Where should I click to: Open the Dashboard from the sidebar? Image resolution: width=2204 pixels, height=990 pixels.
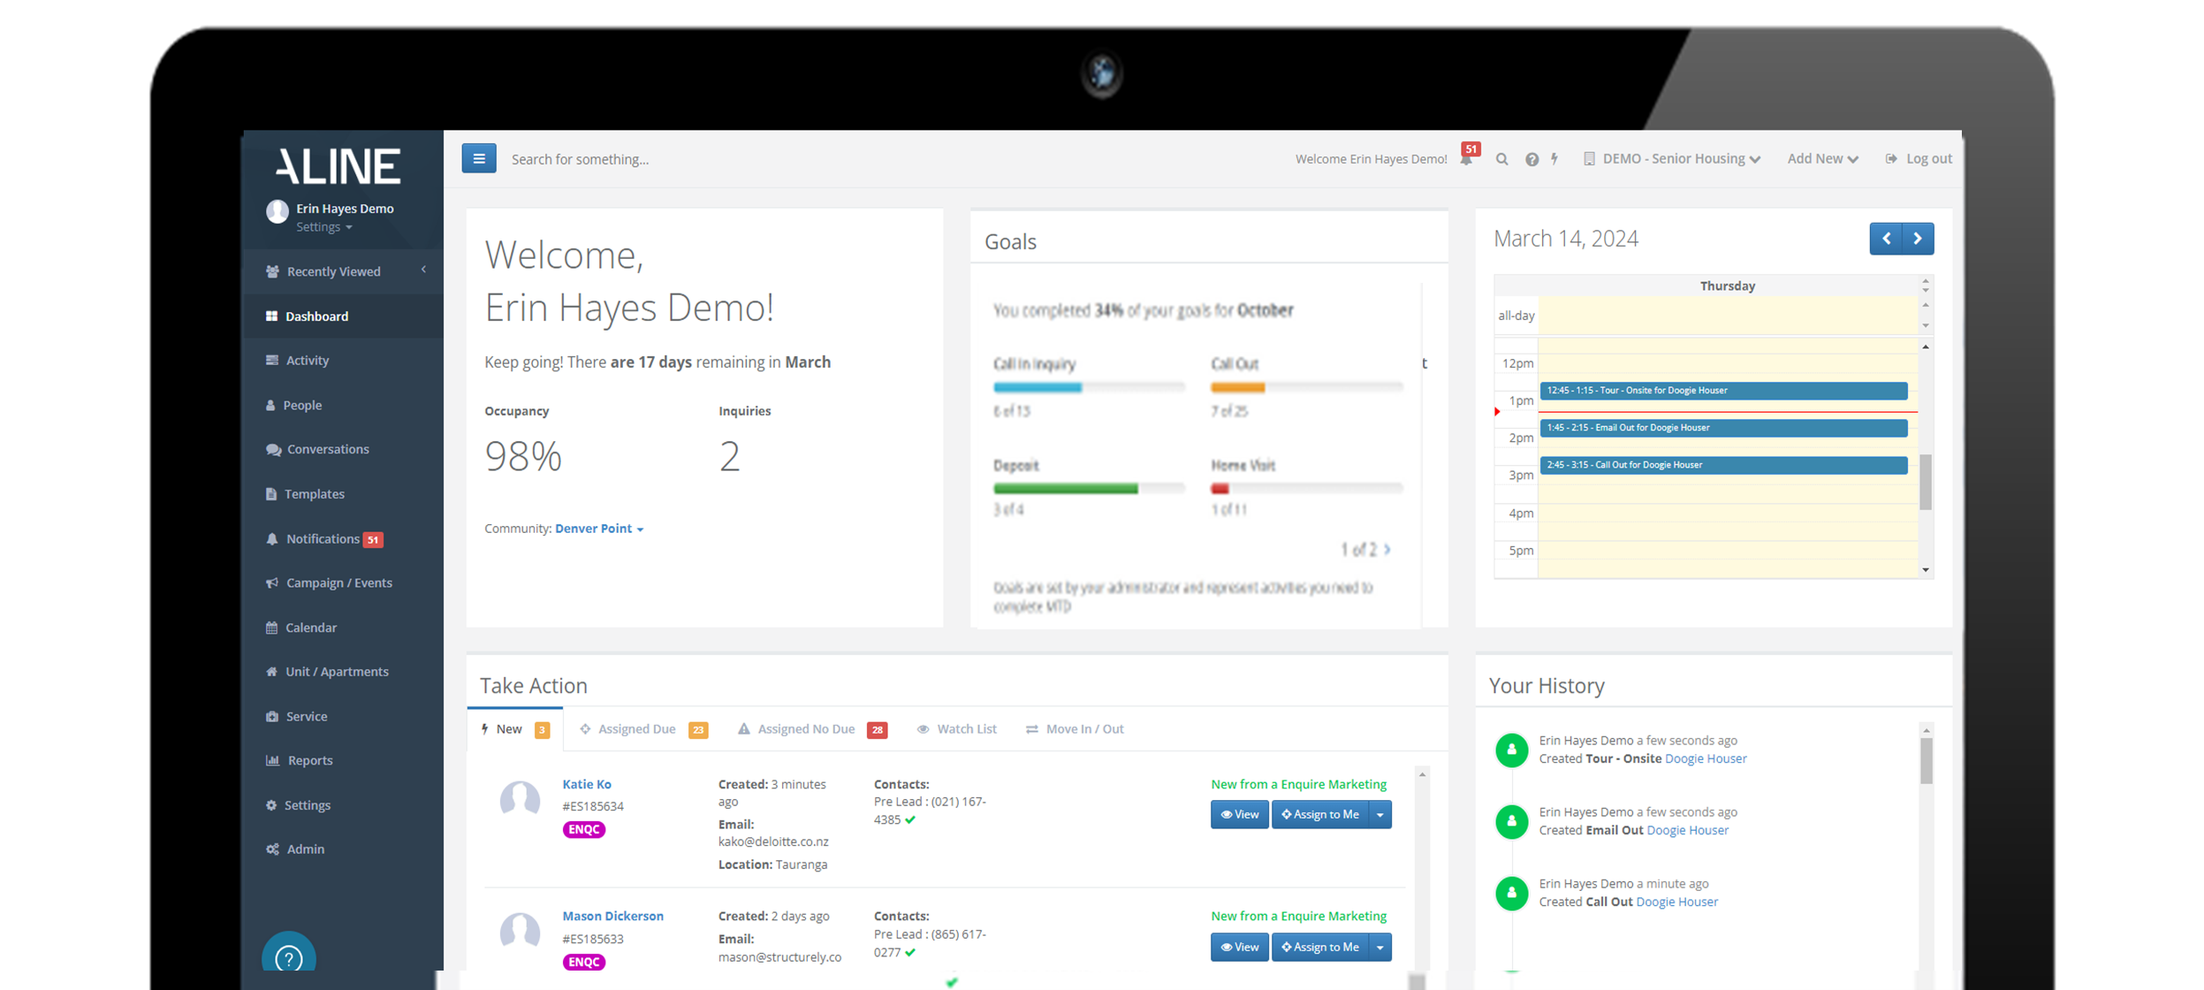316,316
